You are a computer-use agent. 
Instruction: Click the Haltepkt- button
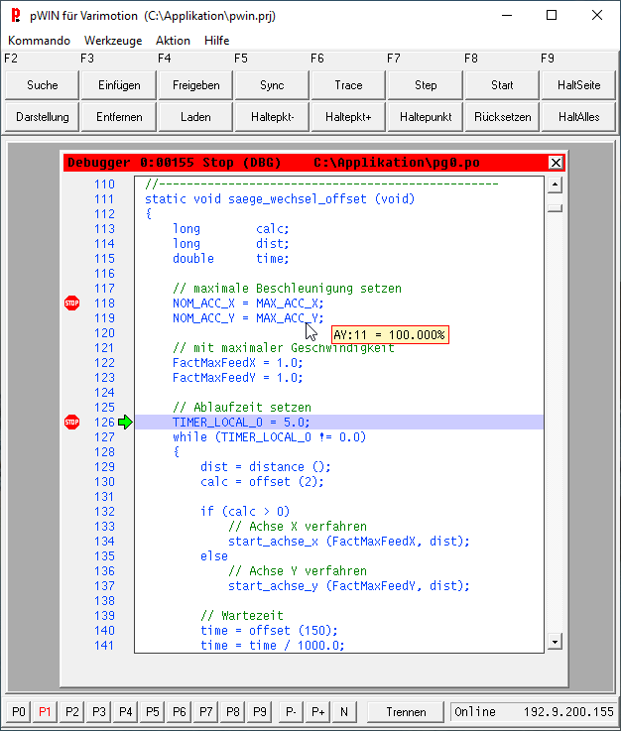[272, 117]
